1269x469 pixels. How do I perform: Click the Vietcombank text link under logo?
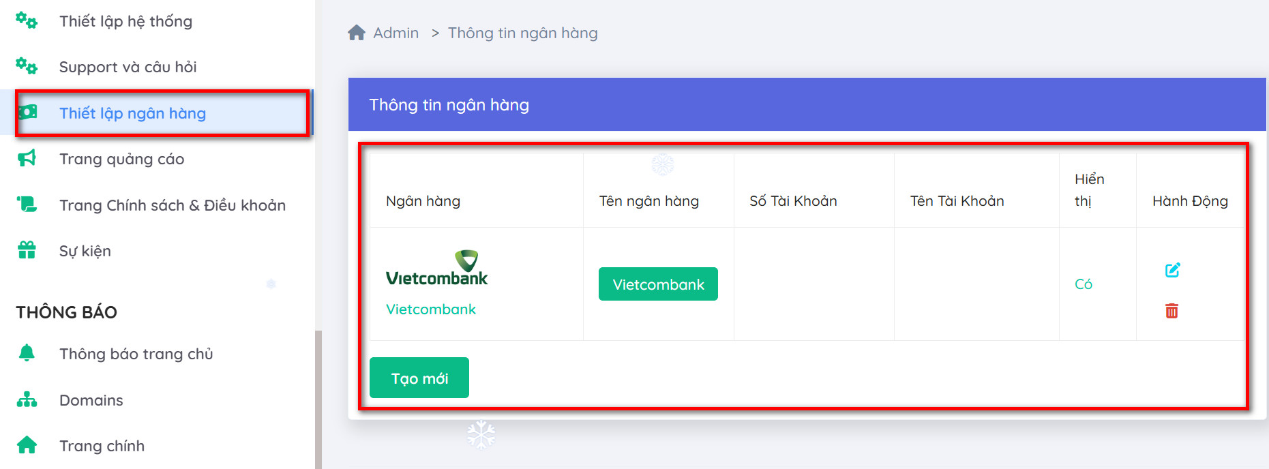tap(431, 309)
